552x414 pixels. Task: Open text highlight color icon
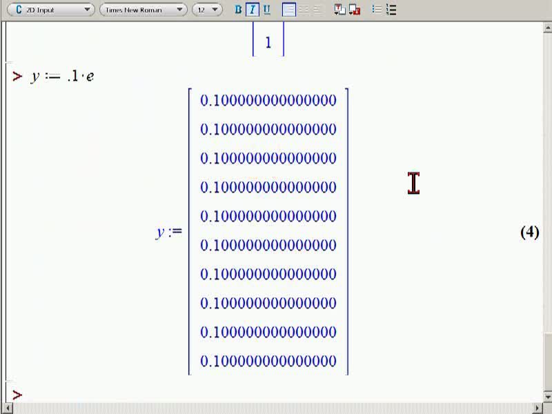(355, 10)
